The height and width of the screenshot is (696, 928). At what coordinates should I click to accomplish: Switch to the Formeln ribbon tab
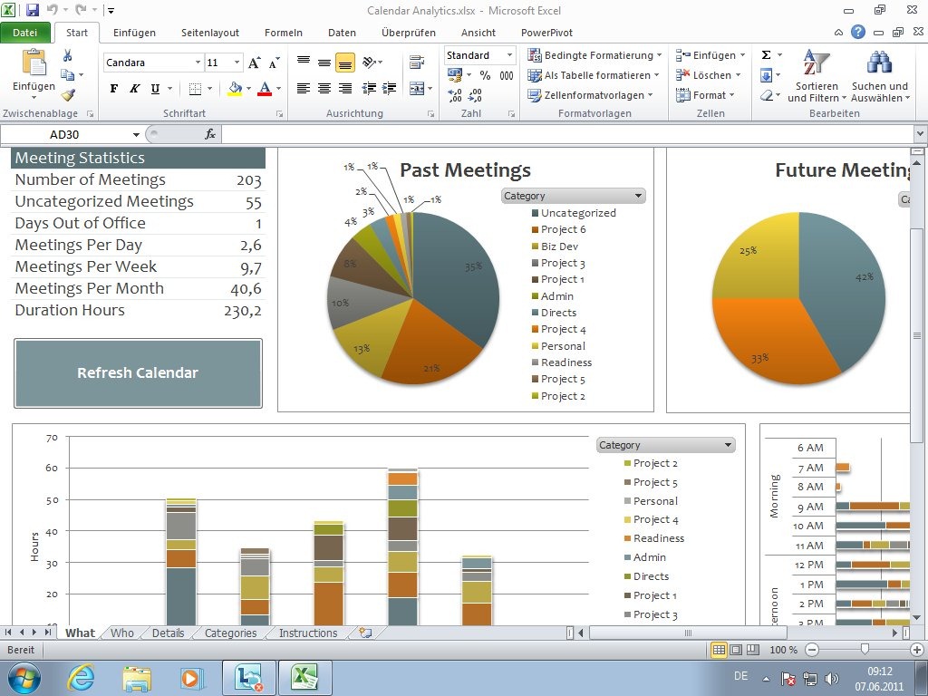click(283, 33)
